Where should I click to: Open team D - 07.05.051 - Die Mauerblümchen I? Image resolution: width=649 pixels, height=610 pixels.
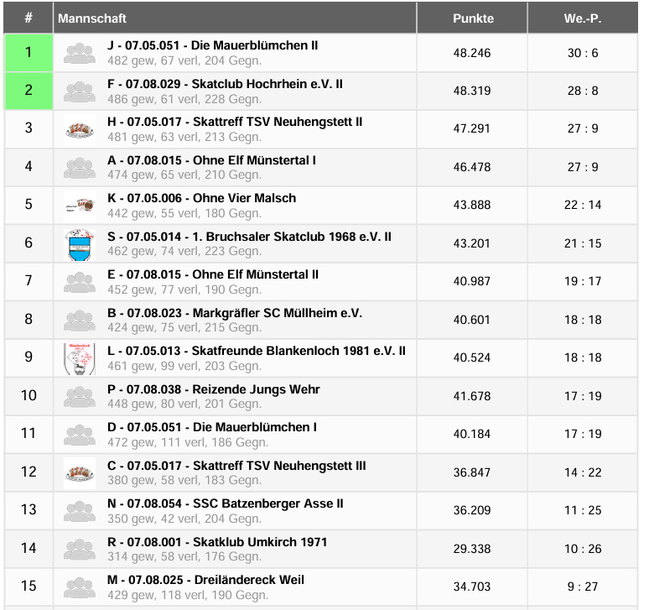(212, 427)
